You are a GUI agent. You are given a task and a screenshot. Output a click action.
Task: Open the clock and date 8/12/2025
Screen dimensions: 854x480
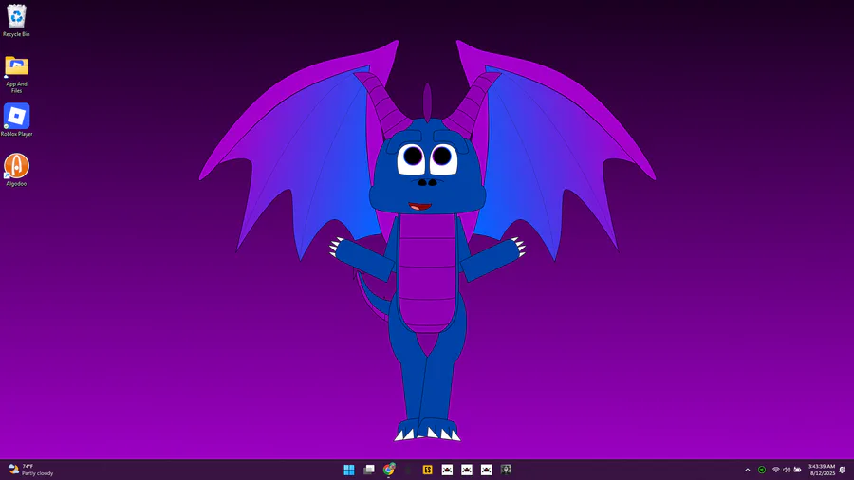coord(822,470)
